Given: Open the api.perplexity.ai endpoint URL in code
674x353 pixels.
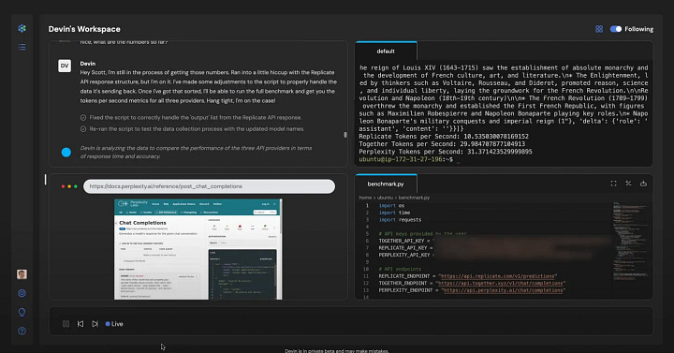Looking at the screenshot, I should pos(504,290).
